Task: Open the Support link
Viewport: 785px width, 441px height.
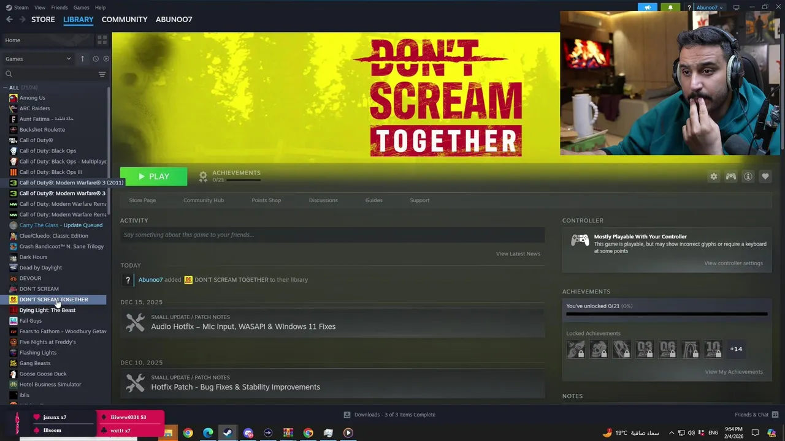Action: click(x=419, y=200)
